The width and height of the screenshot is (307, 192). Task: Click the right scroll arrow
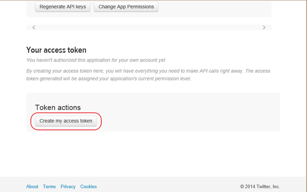pos(264,28)
